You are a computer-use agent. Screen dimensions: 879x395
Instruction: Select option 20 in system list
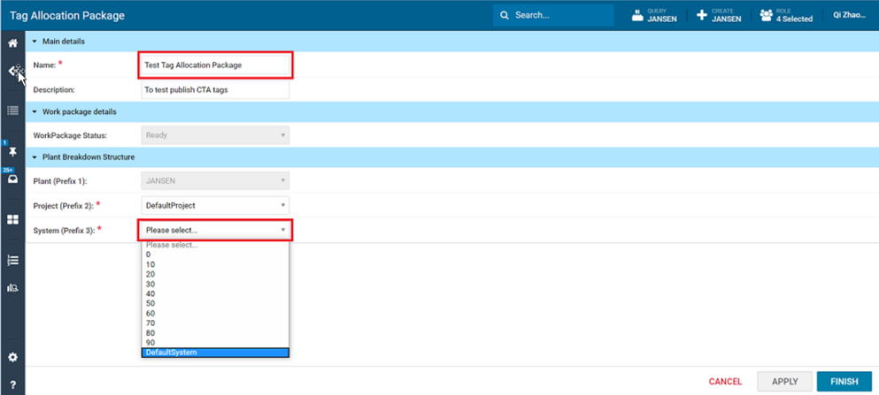215,274
